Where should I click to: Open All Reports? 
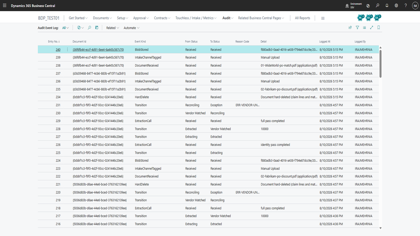click(303, 18)
